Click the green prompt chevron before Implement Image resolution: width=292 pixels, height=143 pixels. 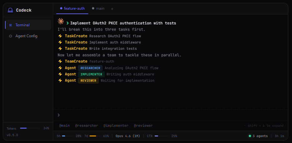click(x=67, y=23)
